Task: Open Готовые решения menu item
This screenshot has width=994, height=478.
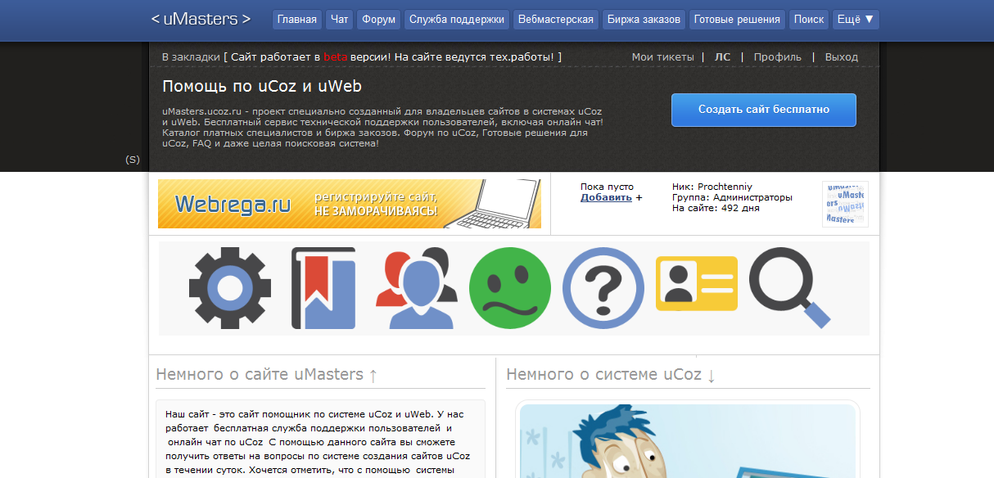Action: pos(737,19)
